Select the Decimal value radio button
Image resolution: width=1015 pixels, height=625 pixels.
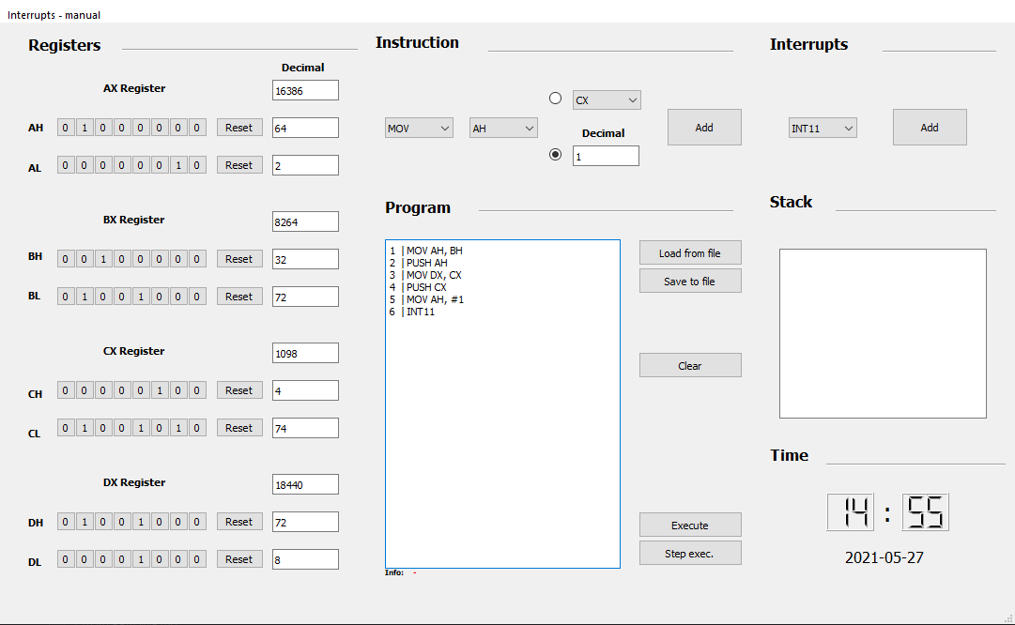coord(555,154)
